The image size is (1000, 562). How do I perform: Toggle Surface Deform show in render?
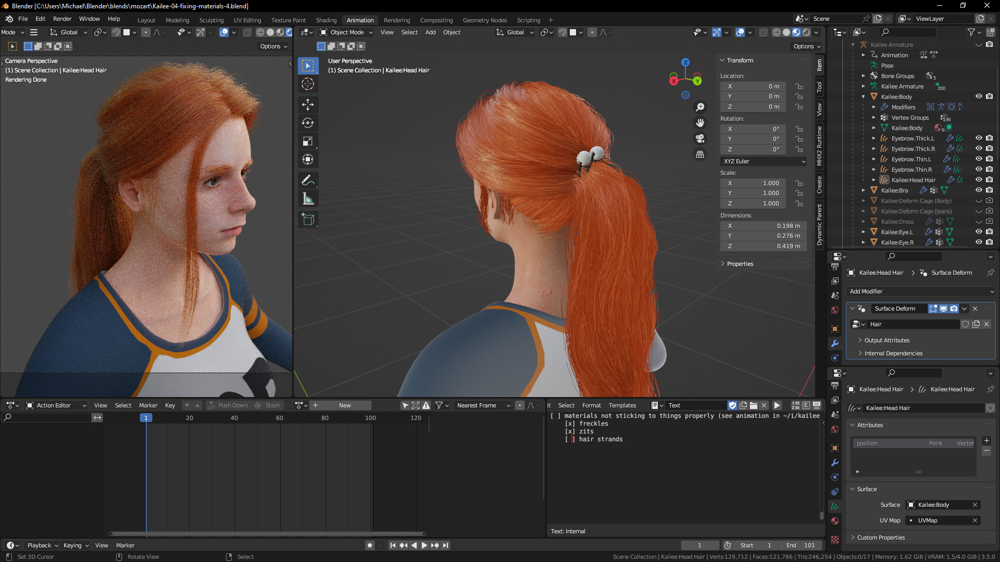pyautogui.click(x=954, y=309)
